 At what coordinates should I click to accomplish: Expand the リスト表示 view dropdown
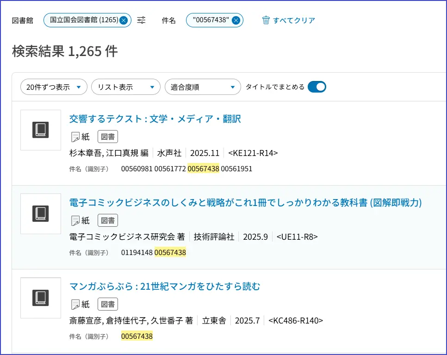(x=125, y=87)
